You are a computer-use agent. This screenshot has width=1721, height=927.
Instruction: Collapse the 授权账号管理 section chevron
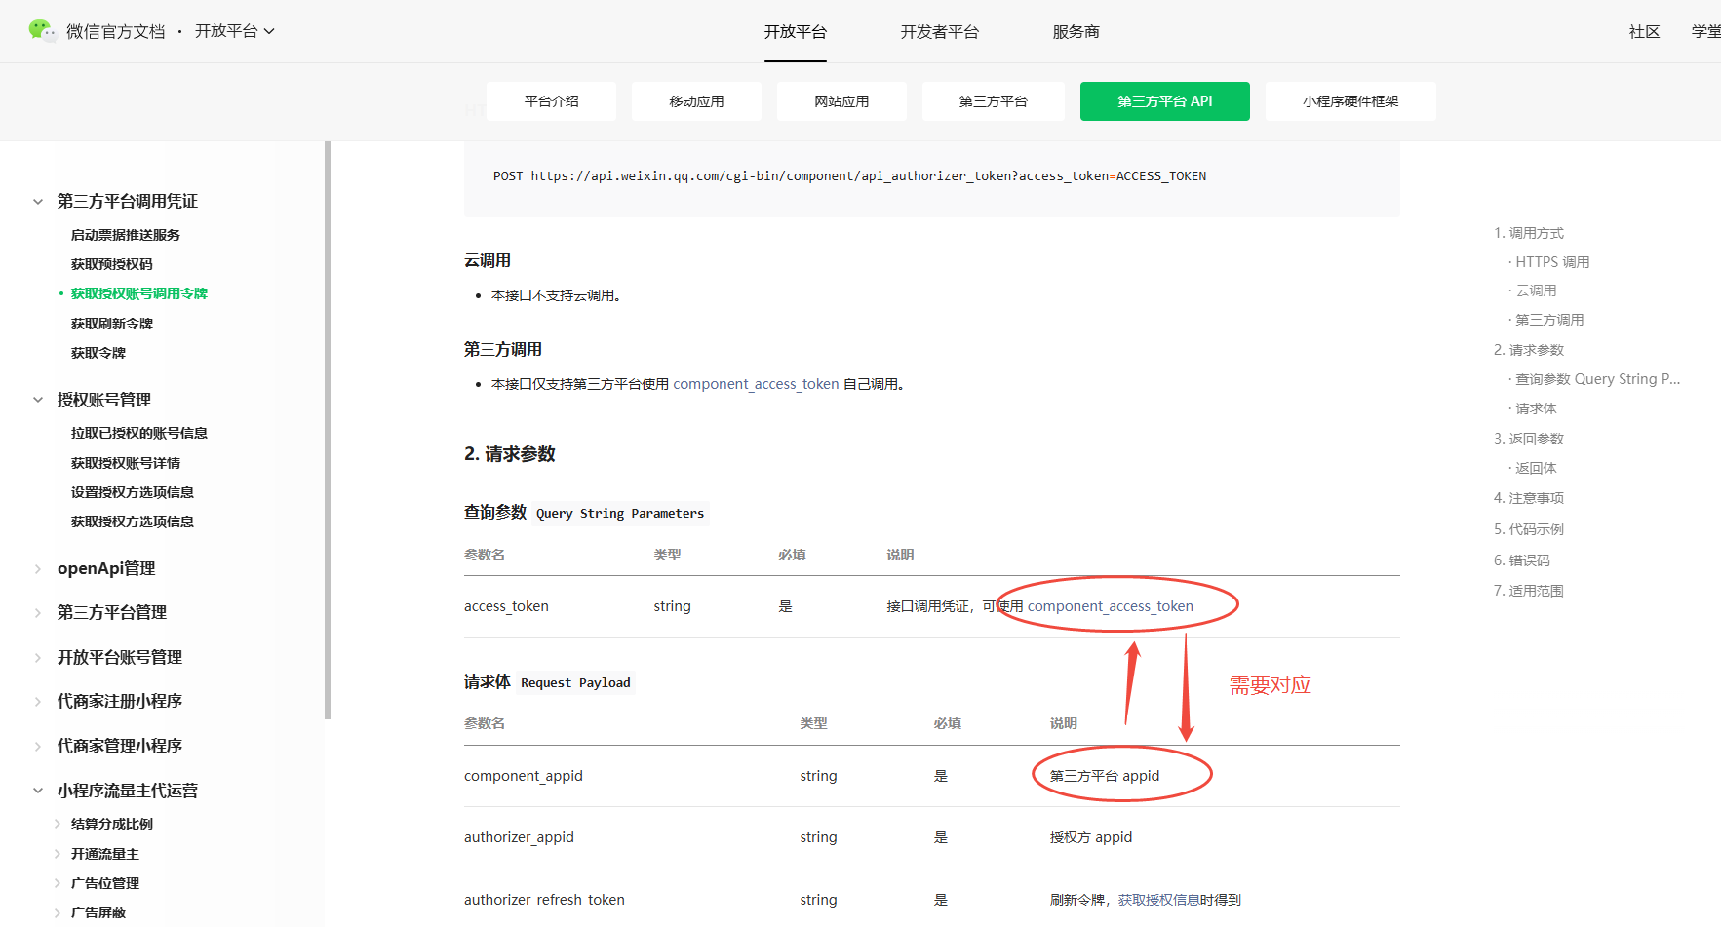coord(38,400)
